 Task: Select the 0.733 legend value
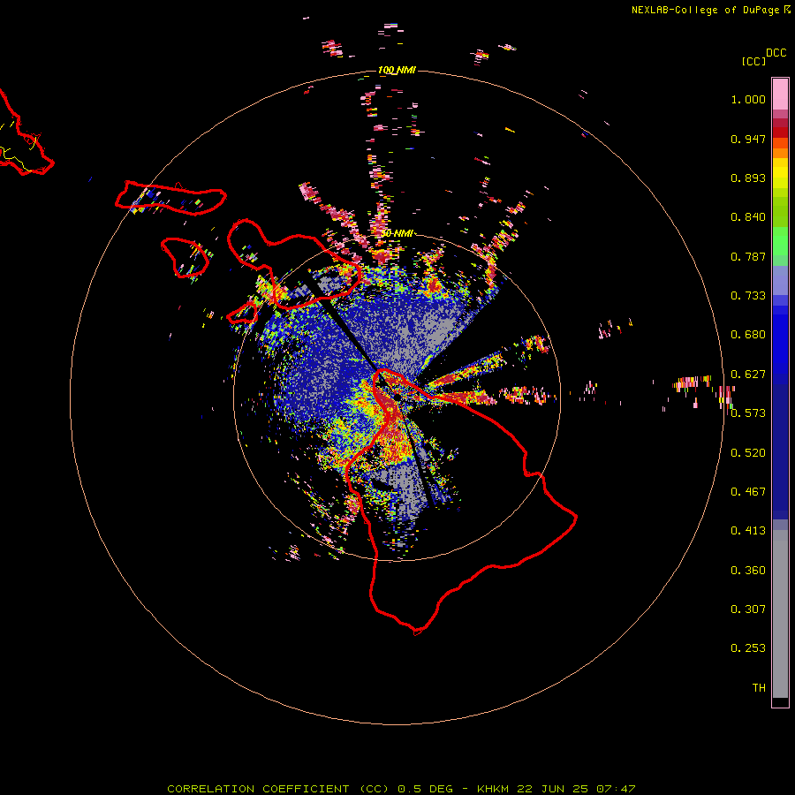click(x=748, y=296)
